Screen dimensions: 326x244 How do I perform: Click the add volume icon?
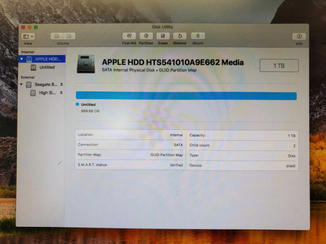pyautogui.click(x=57, y=36)
